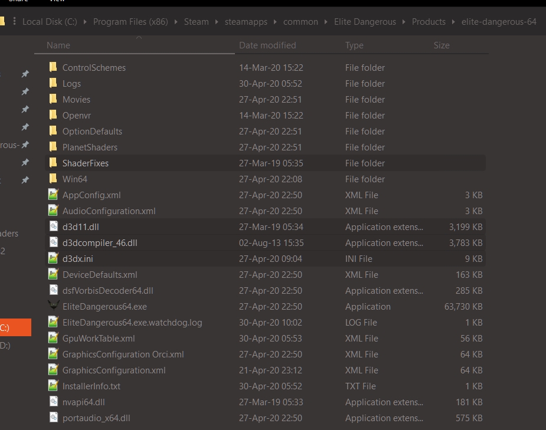Click the GraphicsConfiguration Orci.xml file icon

tap(53, 354)
